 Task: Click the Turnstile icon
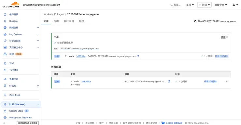pos(5,70)
